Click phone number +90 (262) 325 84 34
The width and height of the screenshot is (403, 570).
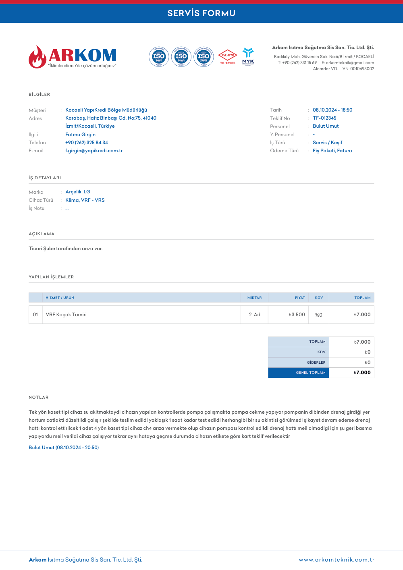click(87, 143)
